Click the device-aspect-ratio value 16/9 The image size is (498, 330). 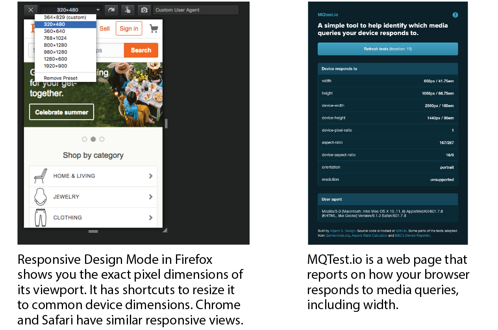(x=450, y=155)
